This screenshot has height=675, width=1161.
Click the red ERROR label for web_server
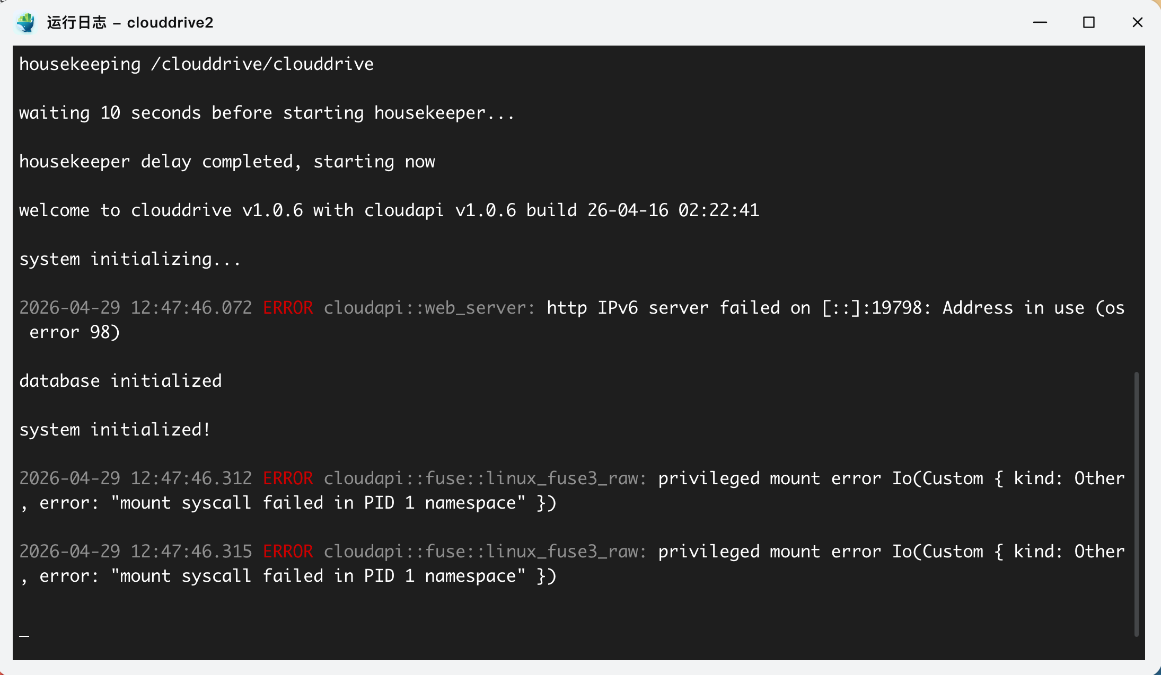[288, 308]
